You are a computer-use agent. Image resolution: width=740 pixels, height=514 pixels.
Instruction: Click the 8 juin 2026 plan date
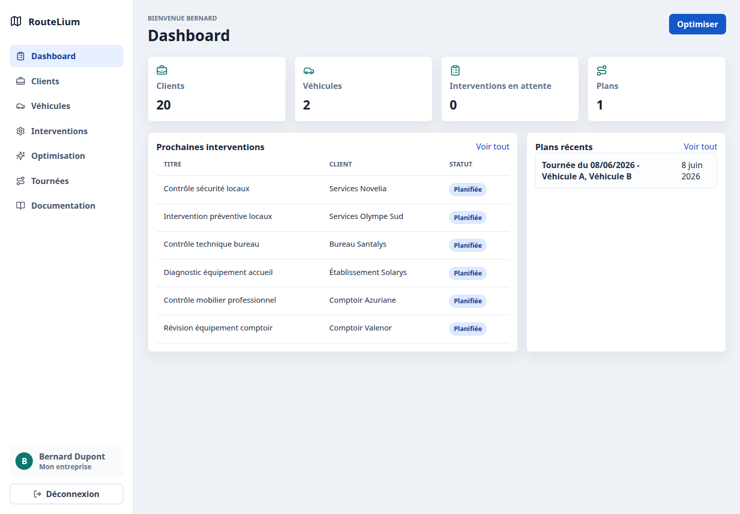pos(692,171)
